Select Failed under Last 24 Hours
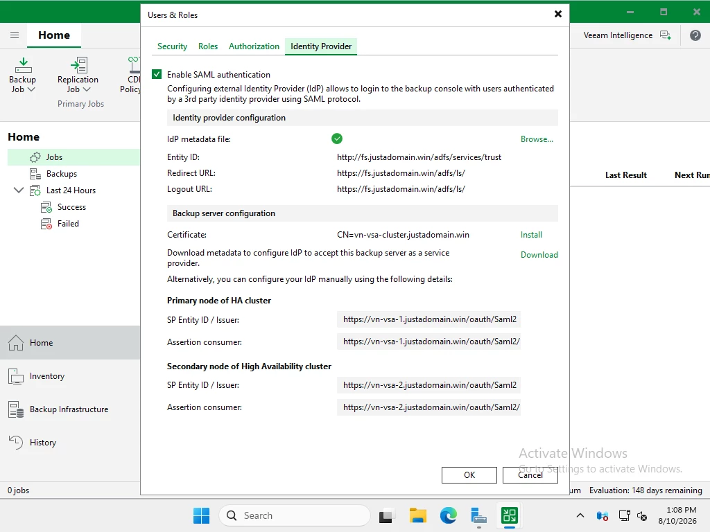 (x=68, y=224)
